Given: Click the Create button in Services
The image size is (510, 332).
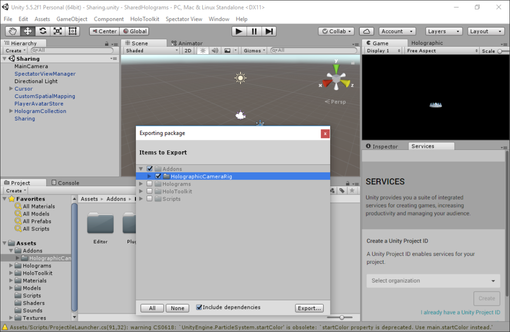Looking at the screenshot, I should (487, 298).
